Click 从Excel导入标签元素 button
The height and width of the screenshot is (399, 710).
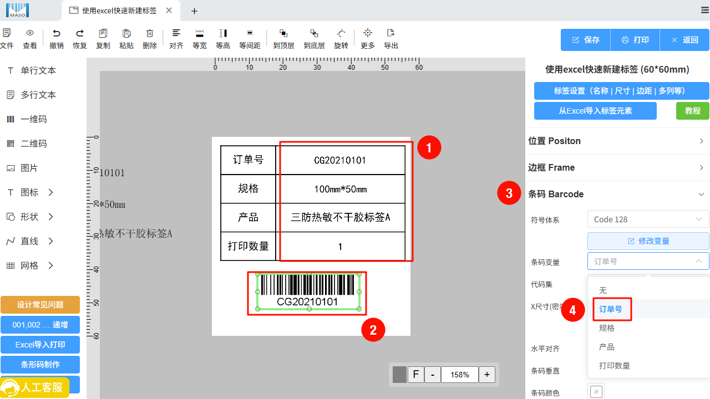click(595, 111)
